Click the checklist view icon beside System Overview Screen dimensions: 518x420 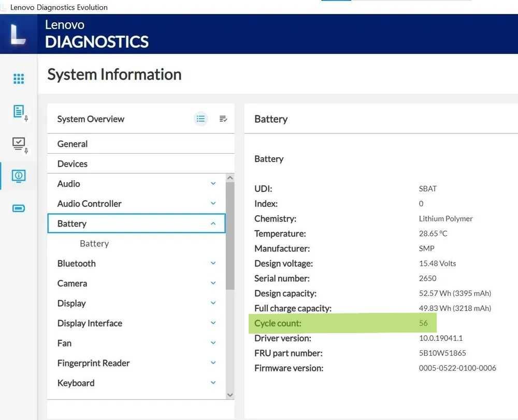click(x=223, y=119)
